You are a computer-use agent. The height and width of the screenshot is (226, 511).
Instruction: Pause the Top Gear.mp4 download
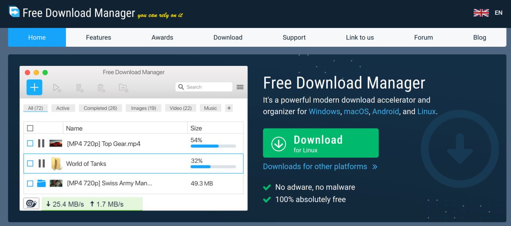coord(41,143)
